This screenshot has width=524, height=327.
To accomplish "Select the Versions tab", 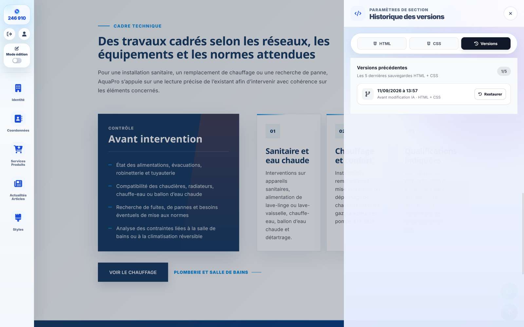I will (x=486, y=43).
